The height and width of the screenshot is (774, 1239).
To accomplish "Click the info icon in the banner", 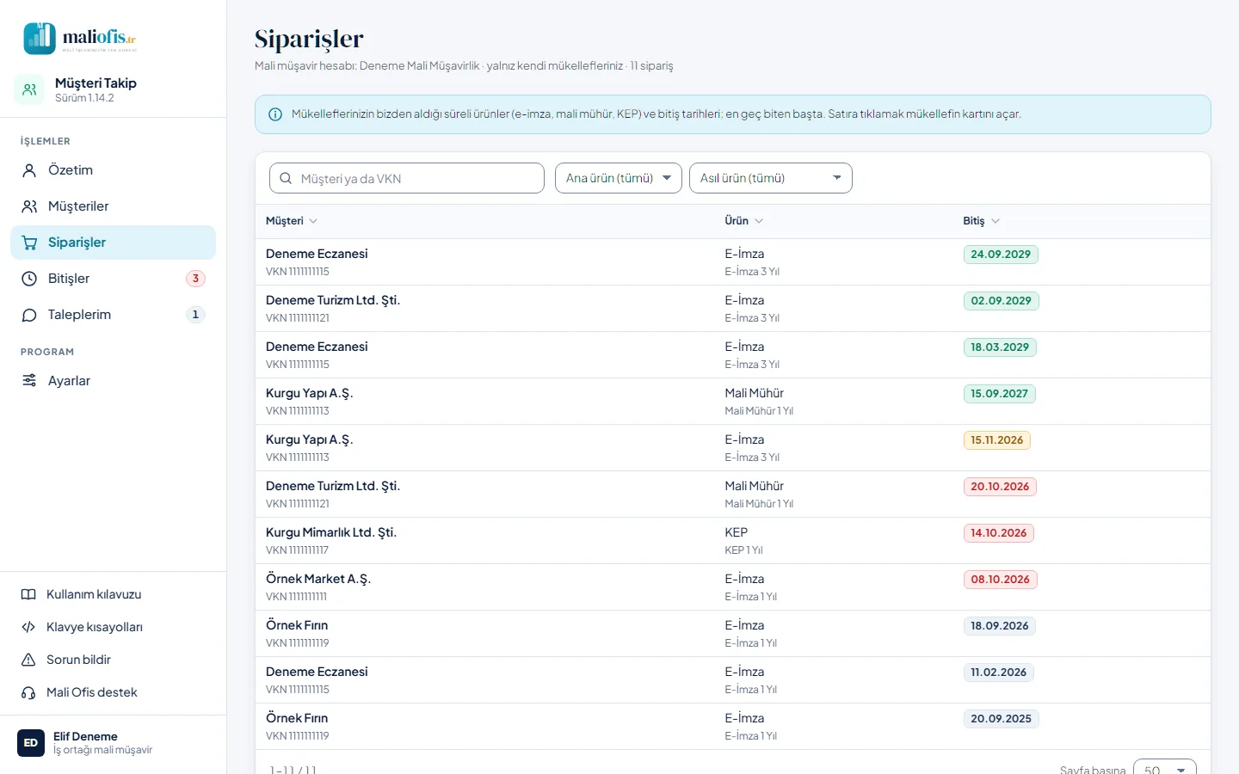I will (x=275, y=114).
